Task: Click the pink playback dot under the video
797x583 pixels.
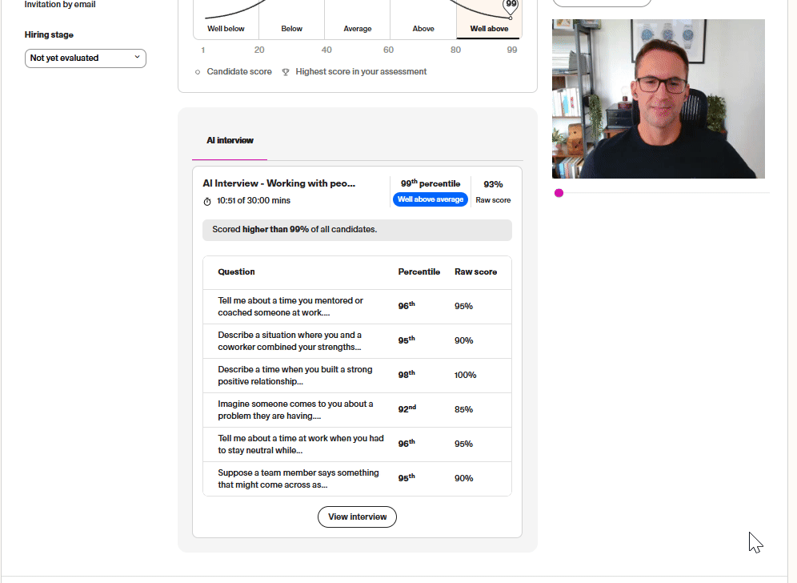Action: [x=559, y=193]
